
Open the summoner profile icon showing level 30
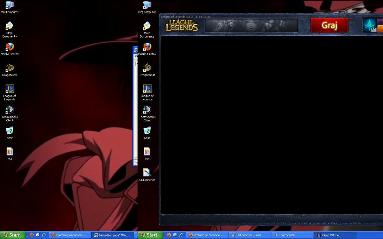click(x=370, y=25)
